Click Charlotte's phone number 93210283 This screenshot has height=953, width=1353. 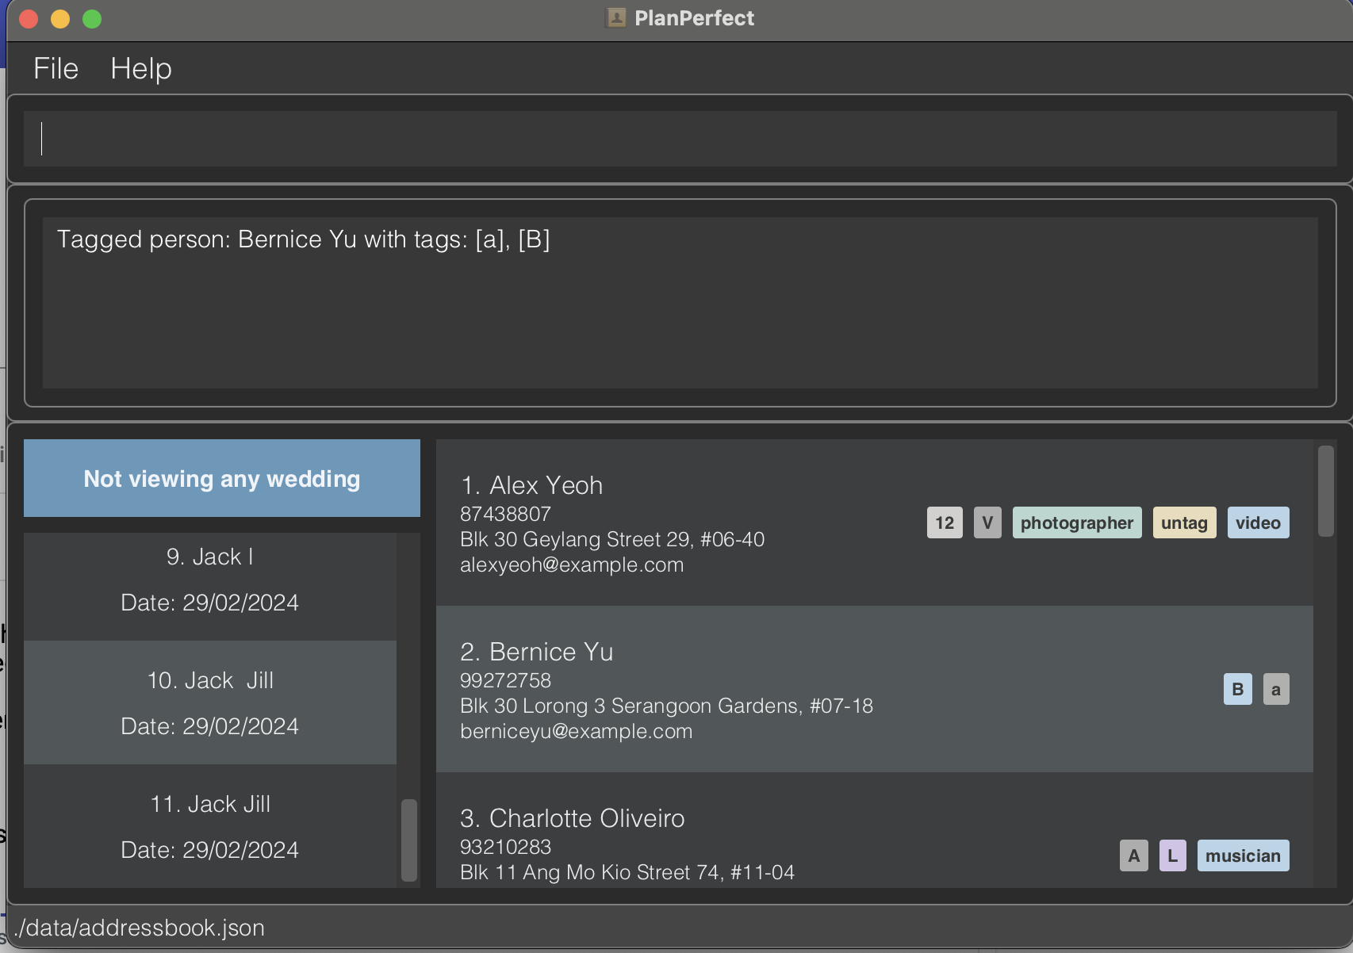tap(505, 847)
